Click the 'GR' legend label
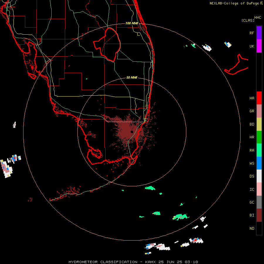The width and height of the screenshot is (264, 264). click(x=252, y=111)
